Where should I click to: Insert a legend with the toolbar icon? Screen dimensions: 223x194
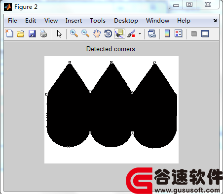(179, 33)
